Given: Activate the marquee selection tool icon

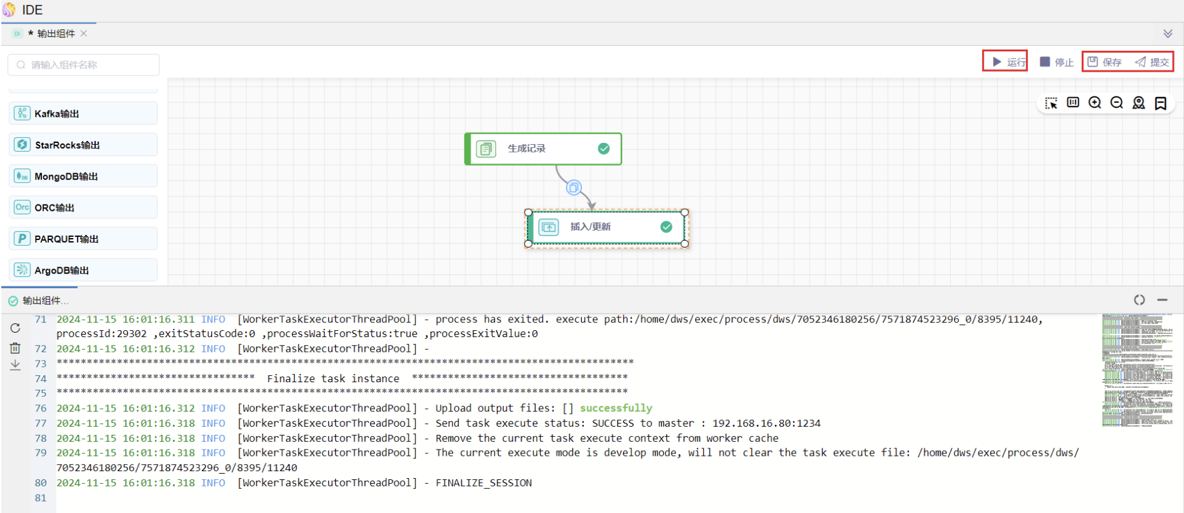Looking at the screenshot, I should click(x=1051, y=103).
